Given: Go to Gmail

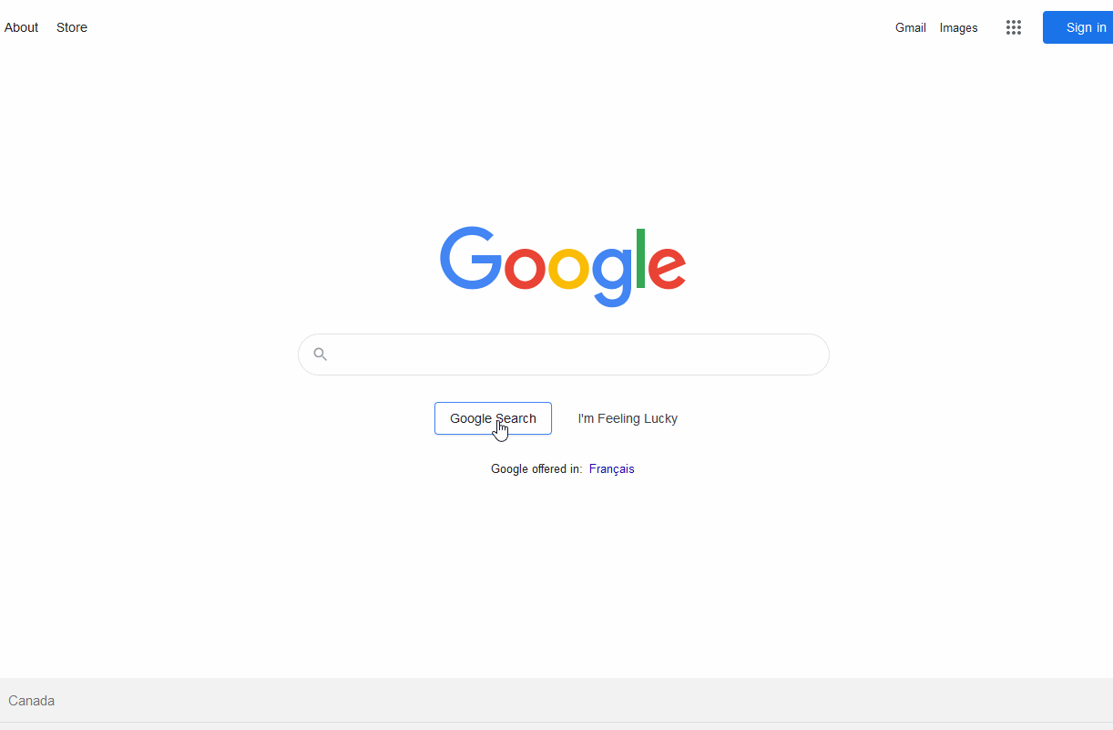Looking at the screenshot, I should (x=911, y=27).
